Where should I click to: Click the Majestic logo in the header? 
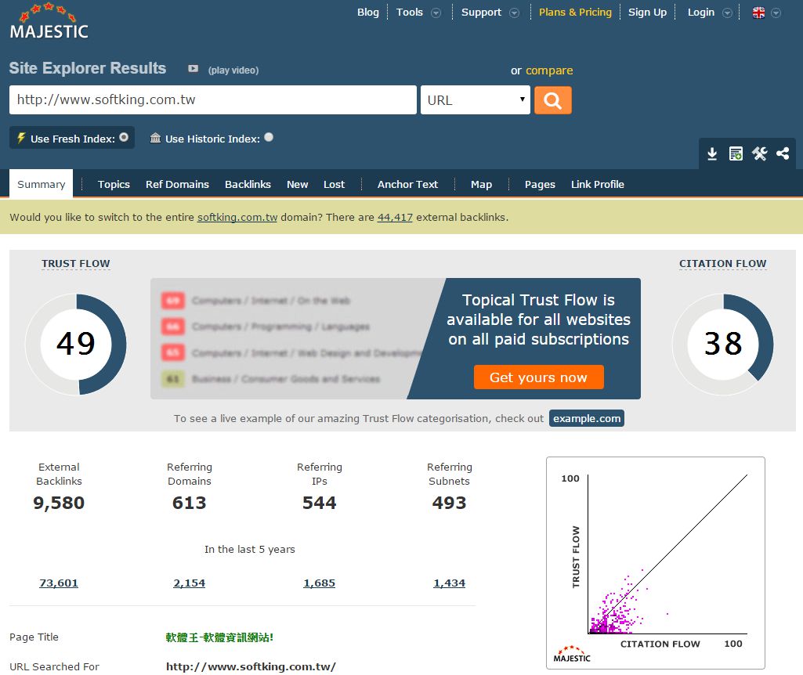[x=49, y=21]
